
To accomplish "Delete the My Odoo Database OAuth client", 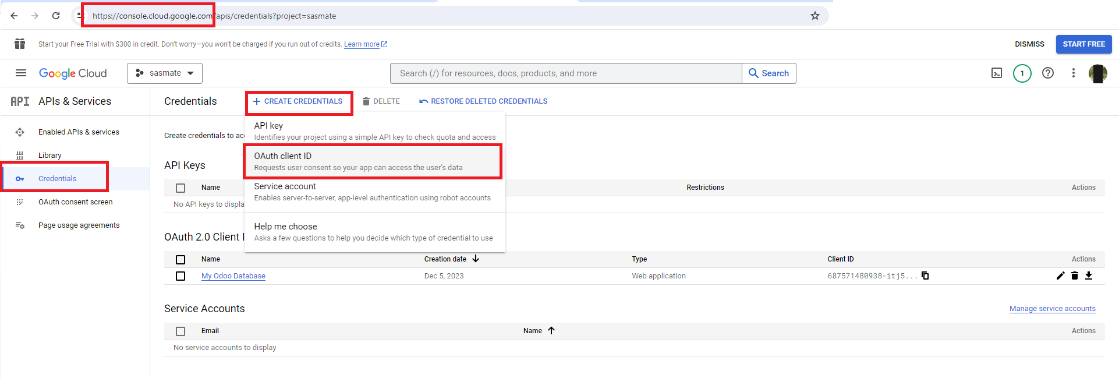I will (1075, 276).
